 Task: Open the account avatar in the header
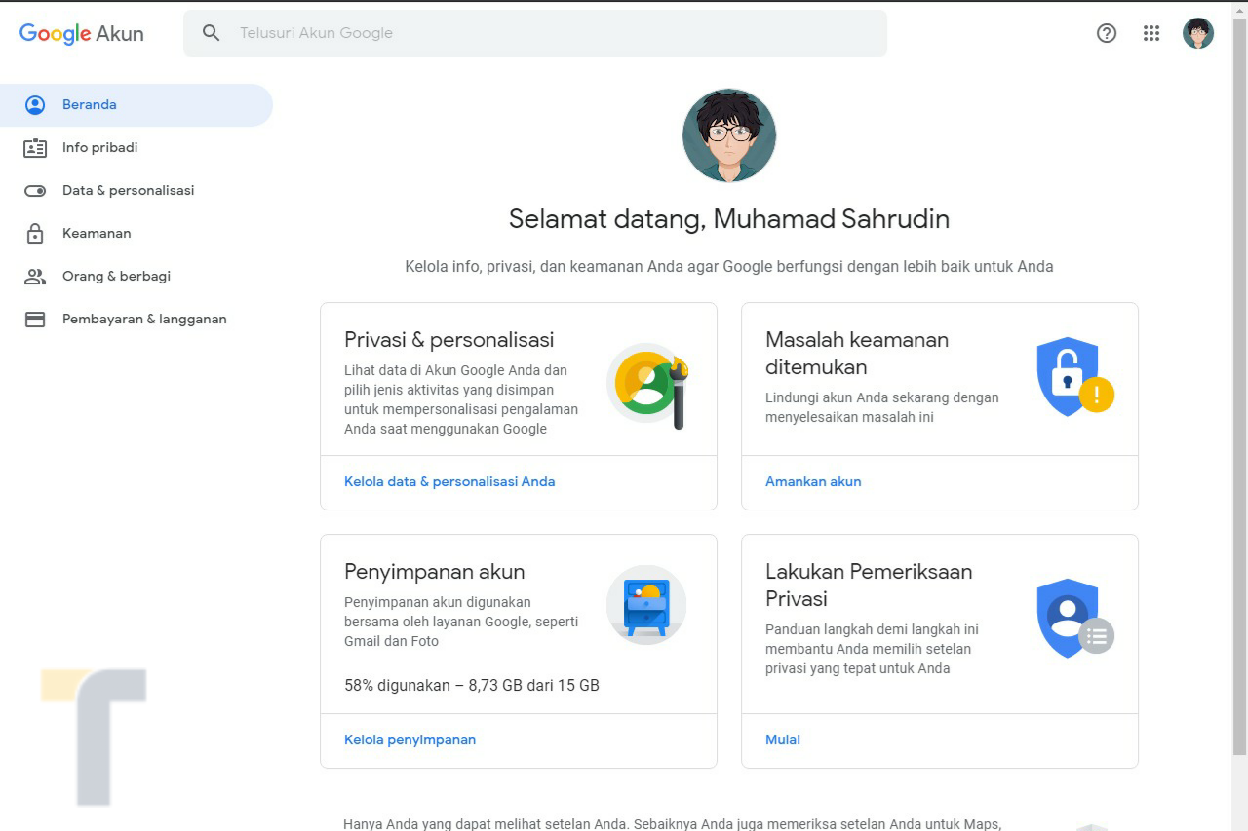click(x=1198, y=33)
